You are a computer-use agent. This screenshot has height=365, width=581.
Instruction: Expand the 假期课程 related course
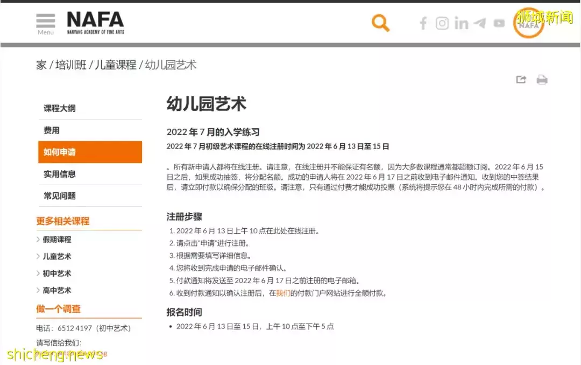[56, 240]
